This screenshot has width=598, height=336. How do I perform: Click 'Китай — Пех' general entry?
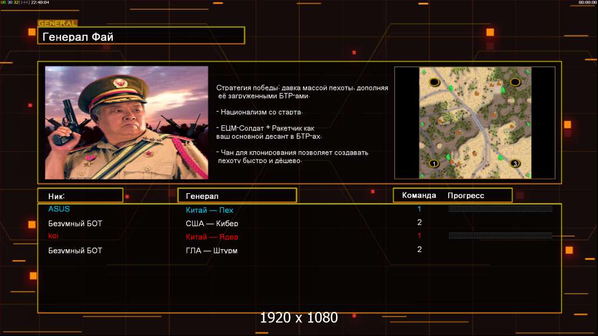(209, 210)
